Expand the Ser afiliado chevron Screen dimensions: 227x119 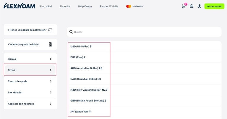tap(50, 92)
